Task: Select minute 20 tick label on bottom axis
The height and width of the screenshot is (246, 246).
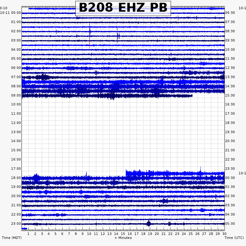Action: (157, 234)
